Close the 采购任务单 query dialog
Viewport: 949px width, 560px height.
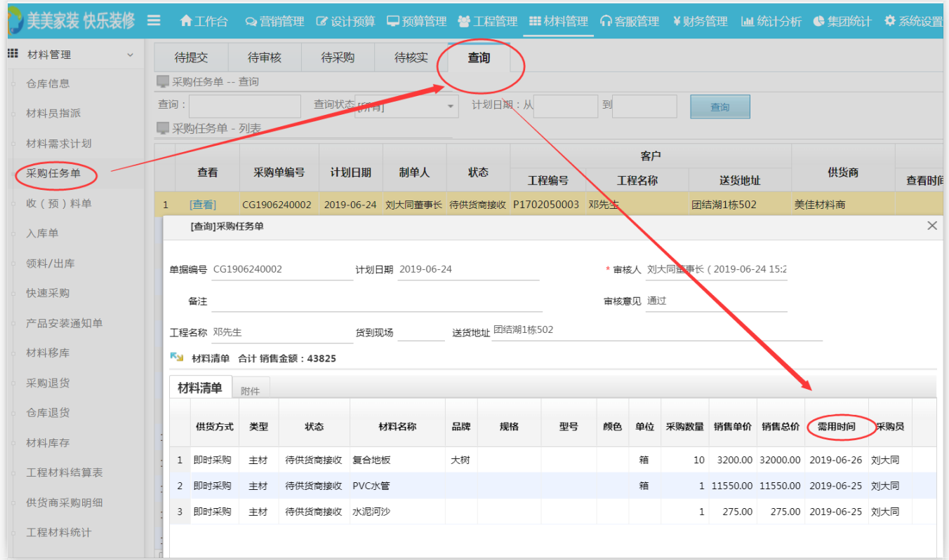tap(931, 226)
